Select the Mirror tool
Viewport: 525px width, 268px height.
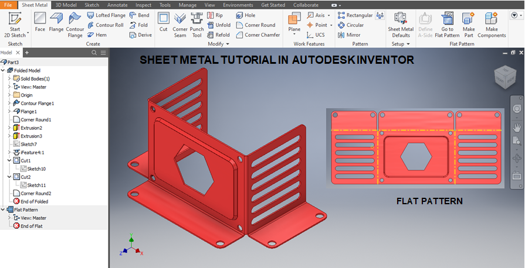tap(349, 35)
